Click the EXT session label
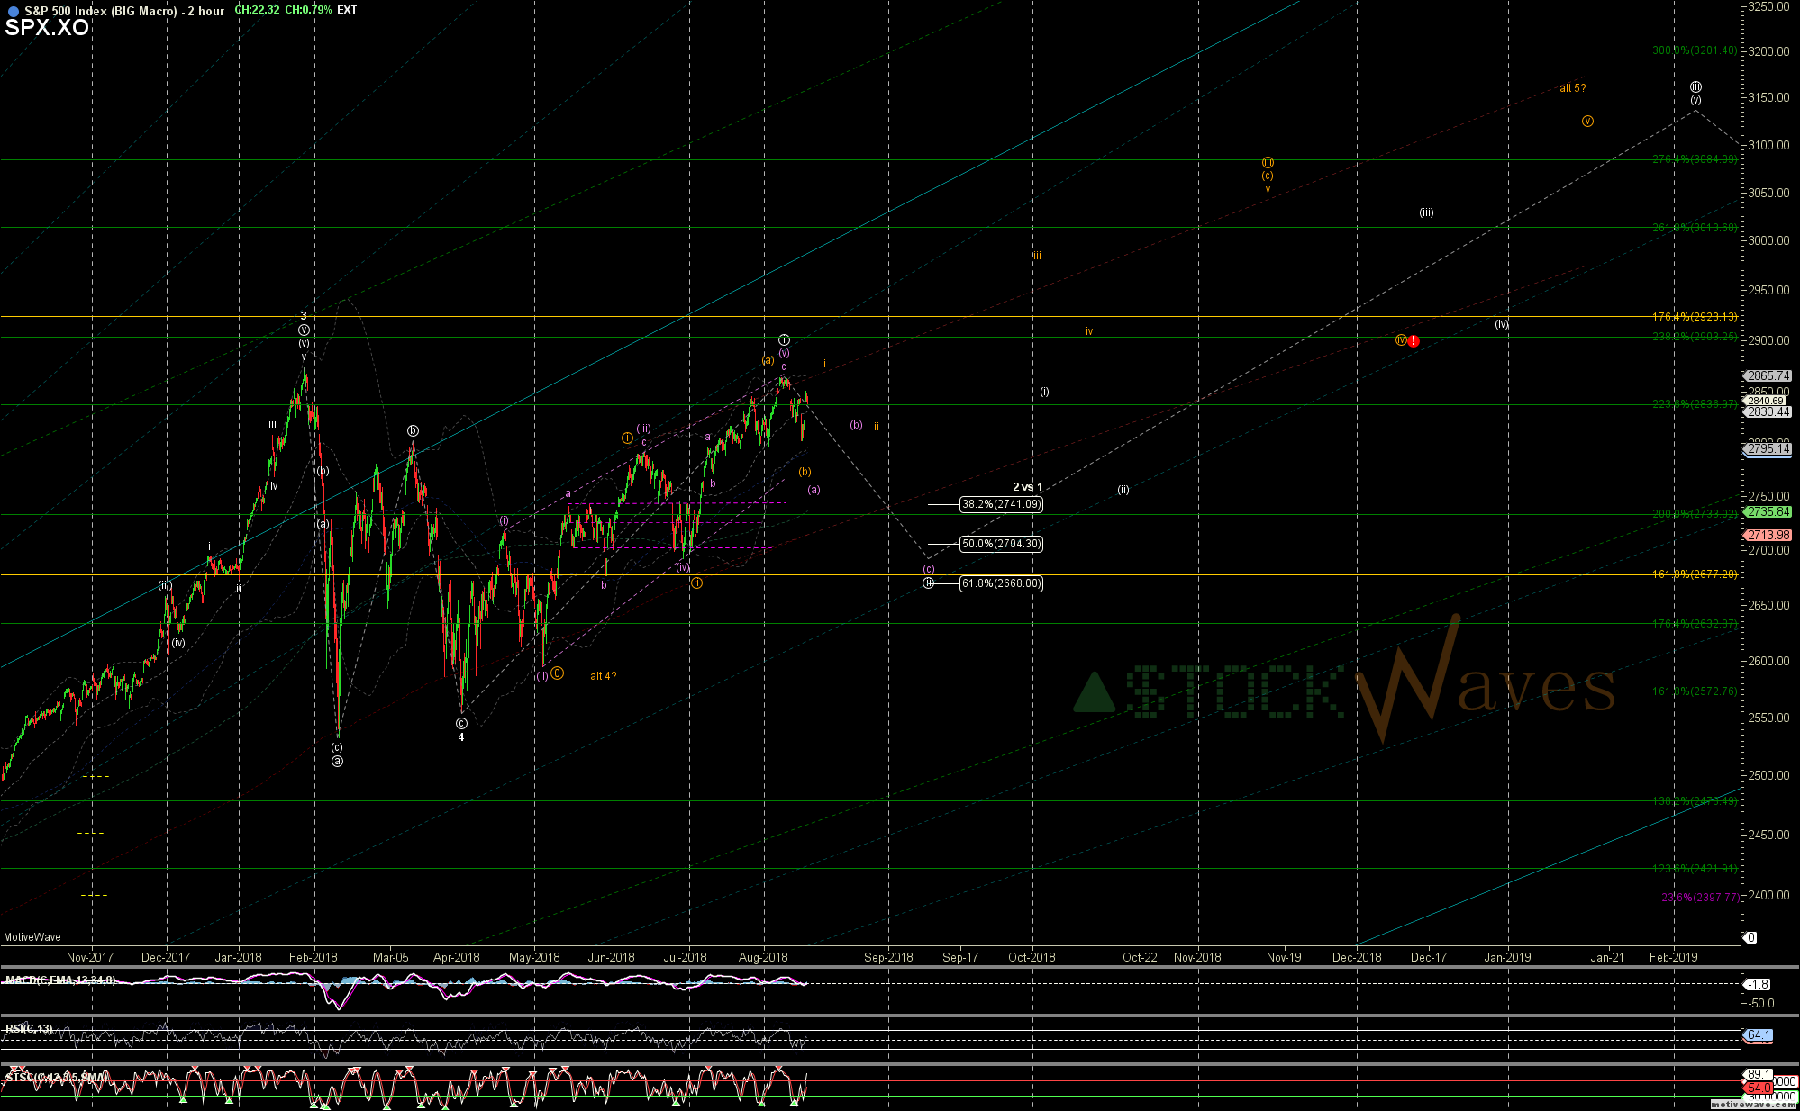 (347, 10)
